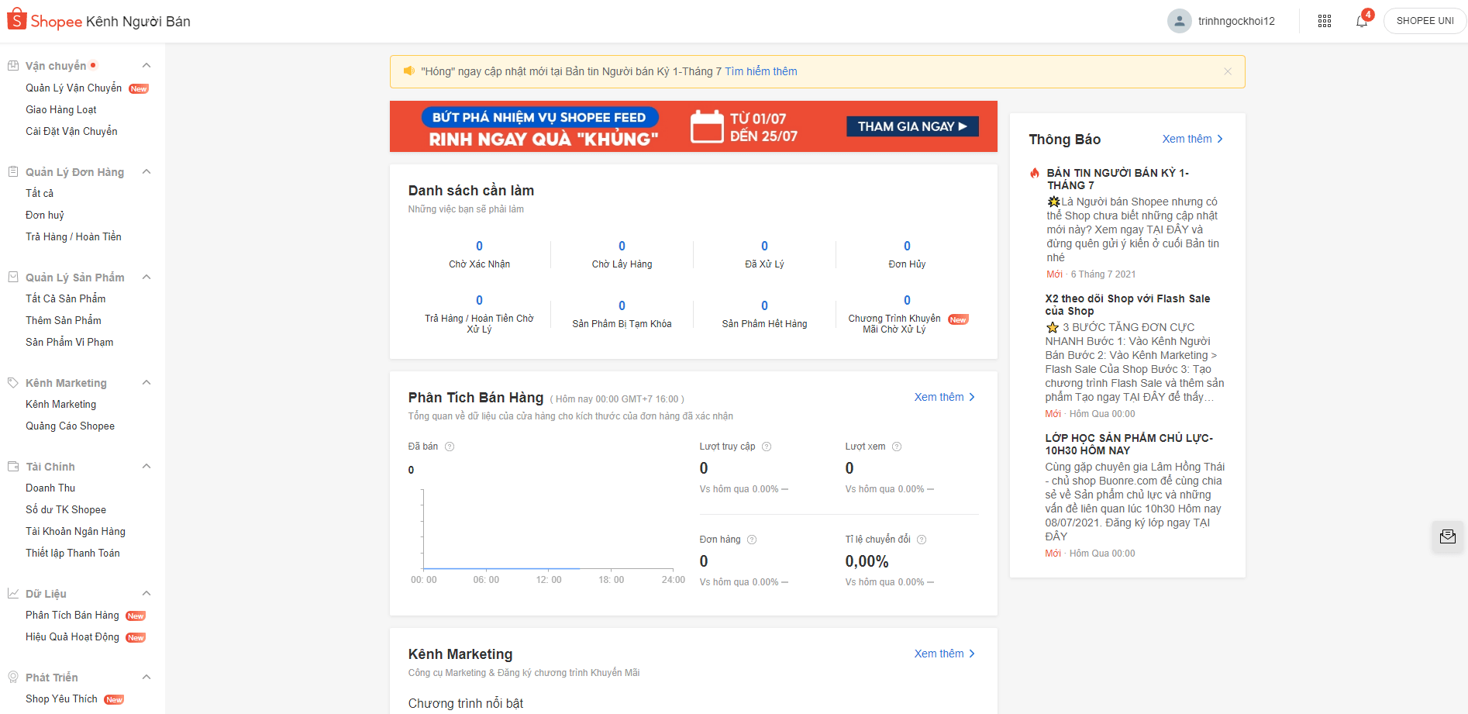1468x714 pixels.
Task: Click help icon next to Đã bán
Action: [x=450, y=447]
